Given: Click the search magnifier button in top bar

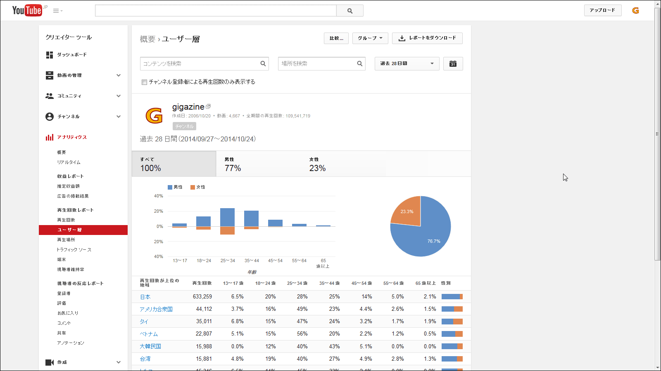Looking at the screenshot, I should click(x=350, y=11).
